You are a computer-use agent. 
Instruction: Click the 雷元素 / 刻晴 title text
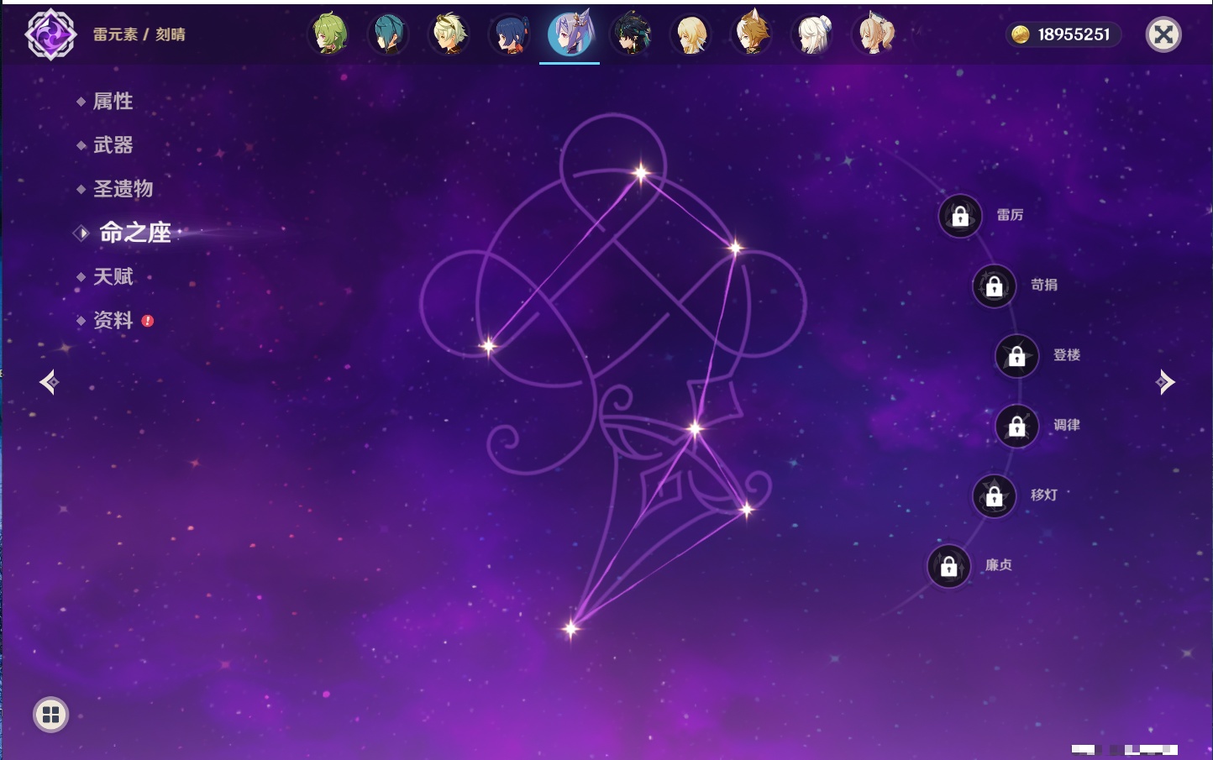tap(139, 34)
